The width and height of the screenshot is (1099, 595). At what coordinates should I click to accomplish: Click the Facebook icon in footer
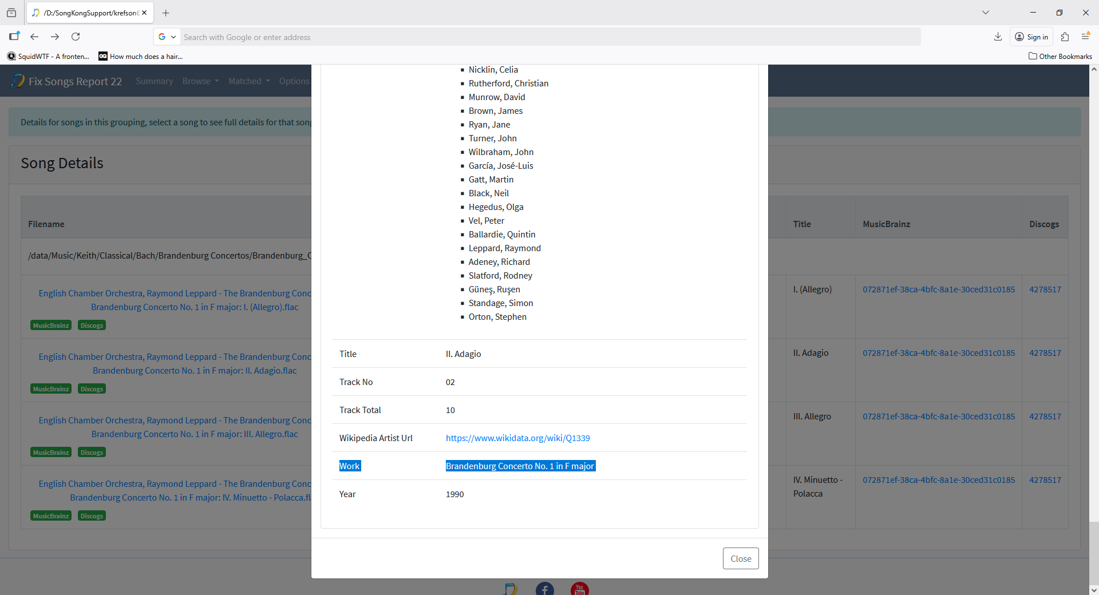[544, 589]
